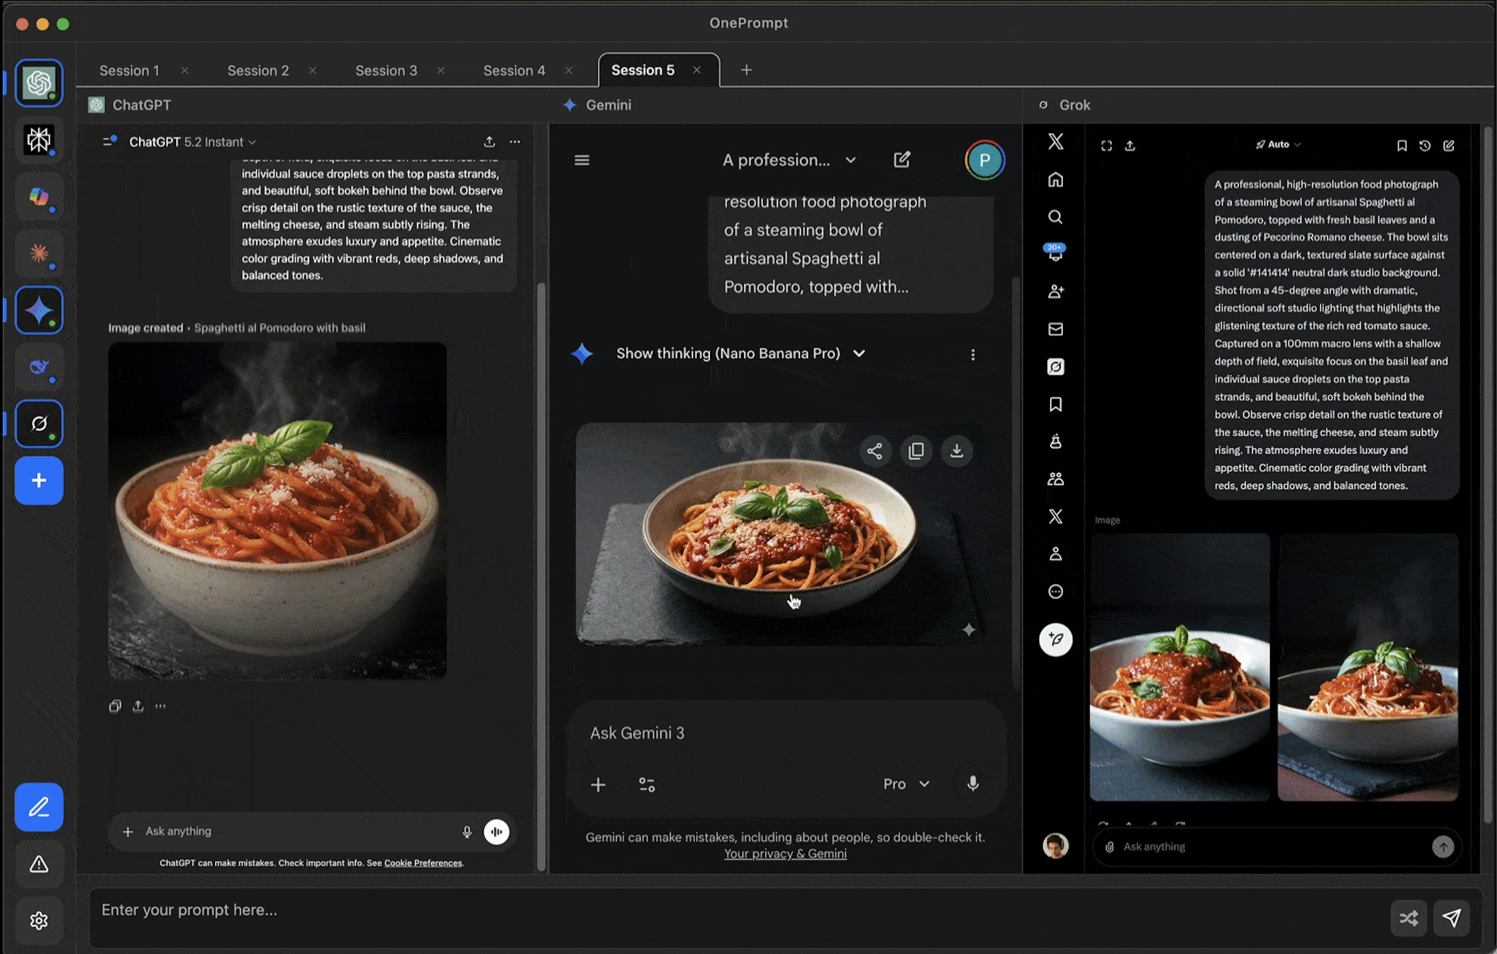Open the DeepSeek service panel
Image resolution: width=1497 pixels, height=954 pixels.
[x=38, y=367]
